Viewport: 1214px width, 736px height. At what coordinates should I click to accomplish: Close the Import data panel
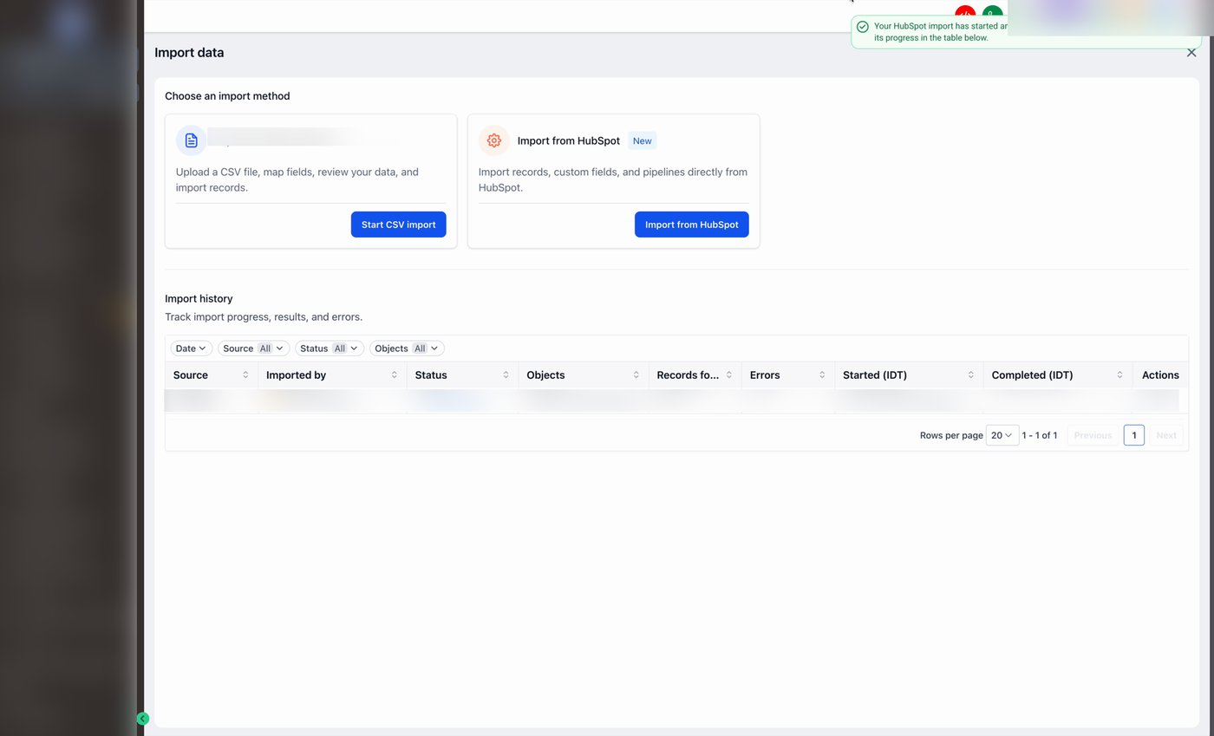point(1191,53)
